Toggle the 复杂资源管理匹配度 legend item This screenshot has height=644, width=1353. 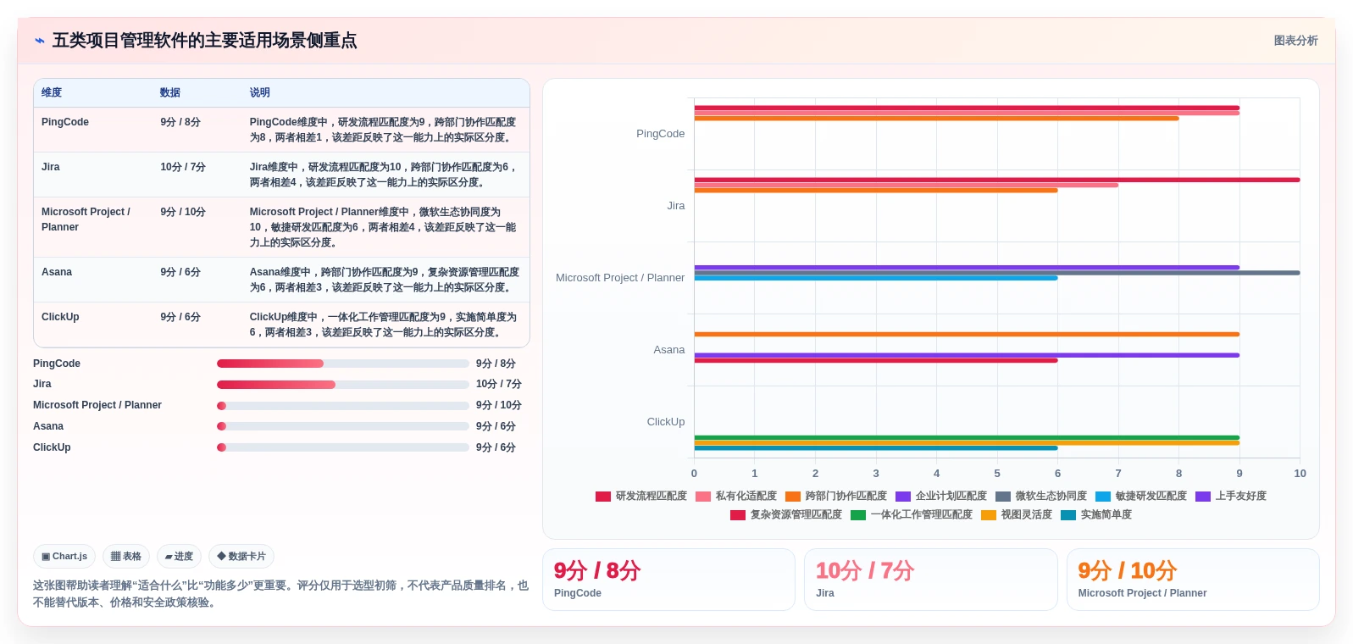click(x=786, y=515)
